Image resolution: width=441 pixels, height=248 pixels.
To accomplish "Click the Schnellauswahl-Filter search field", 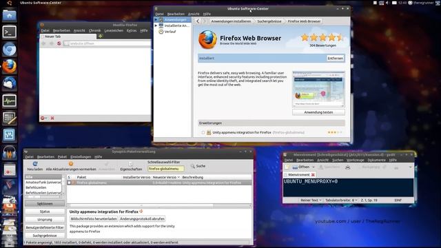I will point(166,169).
